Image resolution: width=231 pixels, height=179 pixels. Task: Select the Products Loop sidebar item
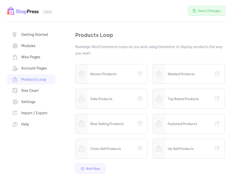pyautogui.click(x=31, y=79)
